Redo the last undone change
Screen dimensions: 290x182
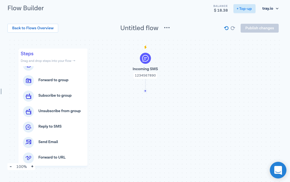pyautogui.click(x=233, y=28)
